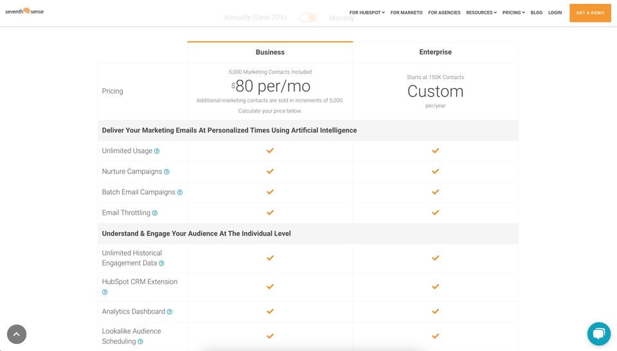Click the Get a Demo button

point(590,13)
